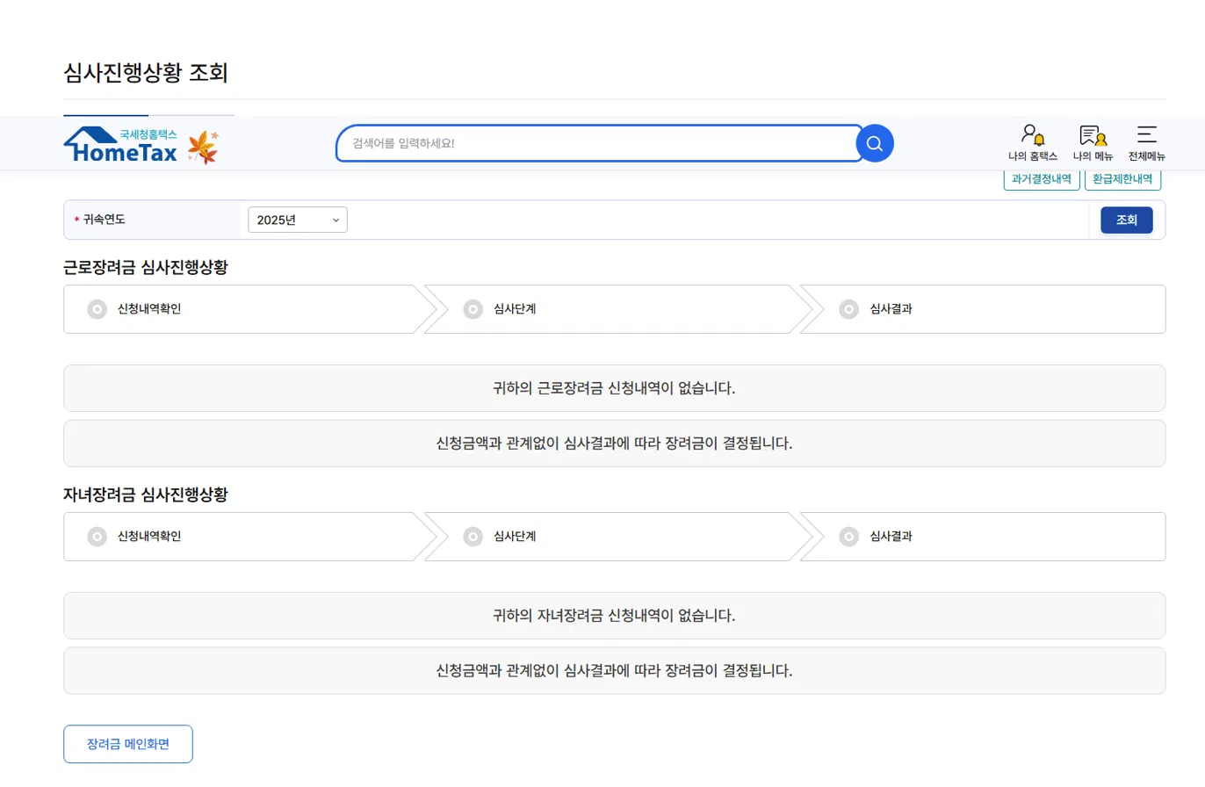The width and height of the screenshot is (1205, 787).
Task: Open the 귀속연도 2025년 dropdown
Action: coord(298,220)
